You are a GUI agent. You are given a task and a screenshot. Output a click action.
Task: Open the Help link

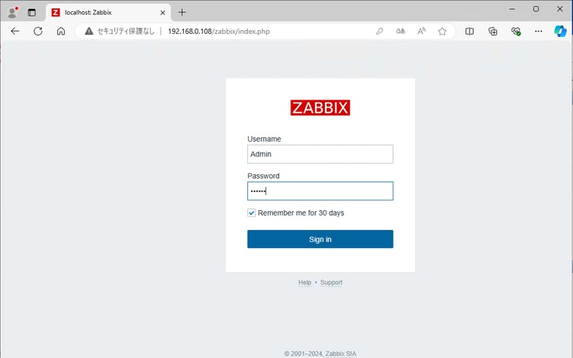[x=305, y=283]
